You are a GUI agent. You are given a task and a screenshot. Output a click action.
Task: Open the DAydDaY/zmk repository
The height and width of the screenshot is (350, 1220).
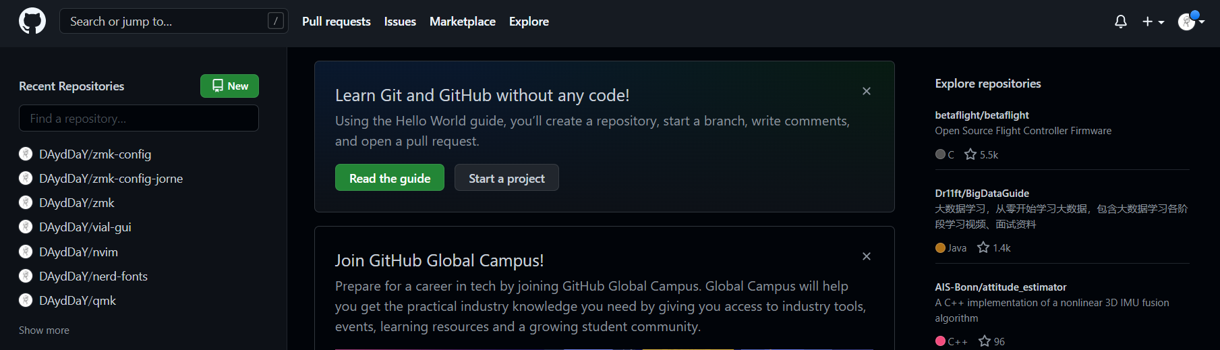pos(77,203)
